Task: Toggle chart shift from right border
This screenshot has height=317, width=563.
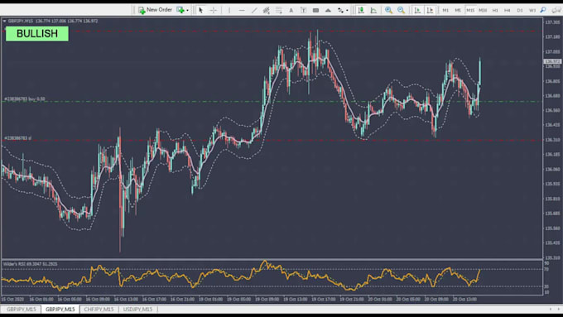Action: [430, 11]
